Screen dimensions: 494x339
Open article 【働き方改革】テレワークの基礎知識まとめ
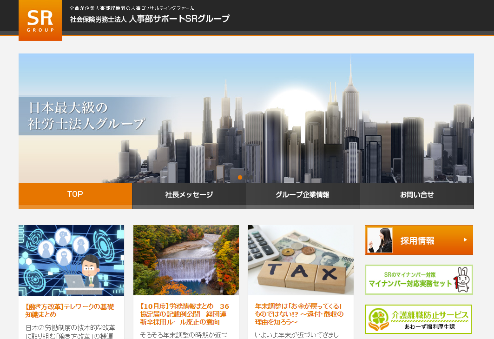tap(70, 311)
